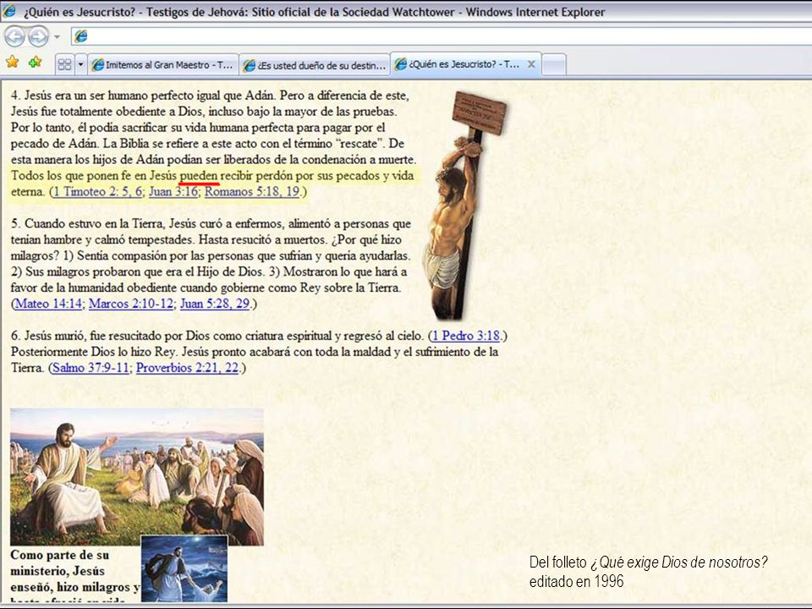Open Favorites Center star icon
812x609 pixels.
pos(13,63)
